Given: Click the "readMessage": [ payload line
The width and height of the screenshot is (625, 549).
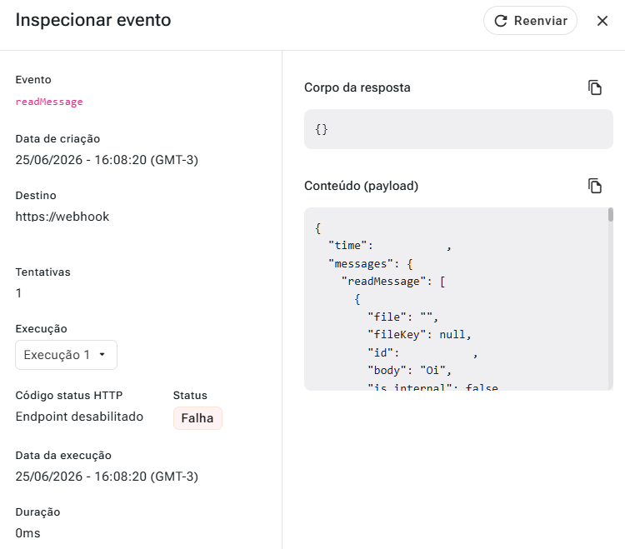Looking at the screenshot, I should pyautogui.click(x=393, y=282).
